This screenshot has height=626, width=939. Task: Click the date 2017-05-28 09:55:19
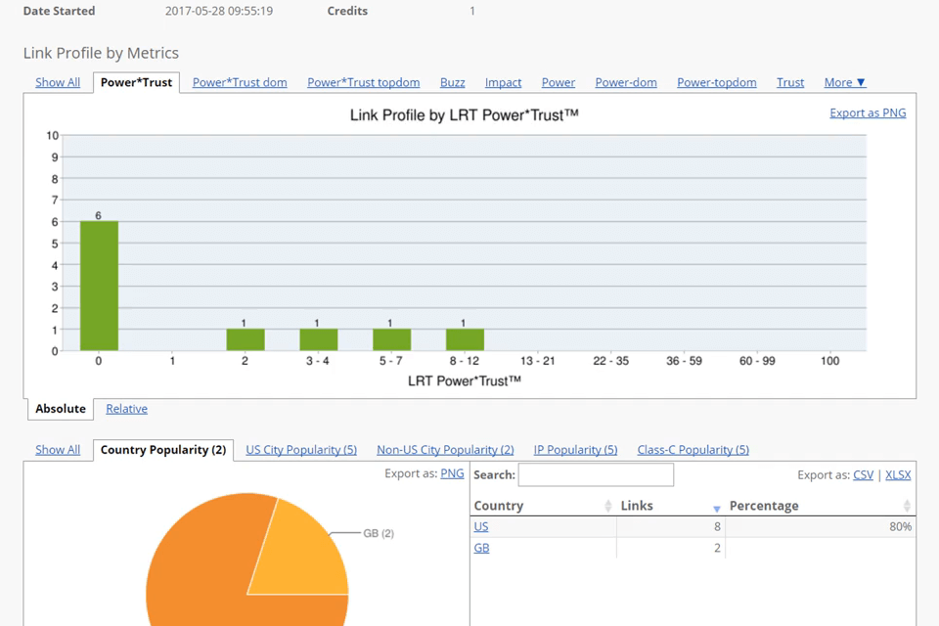(219, 11)
